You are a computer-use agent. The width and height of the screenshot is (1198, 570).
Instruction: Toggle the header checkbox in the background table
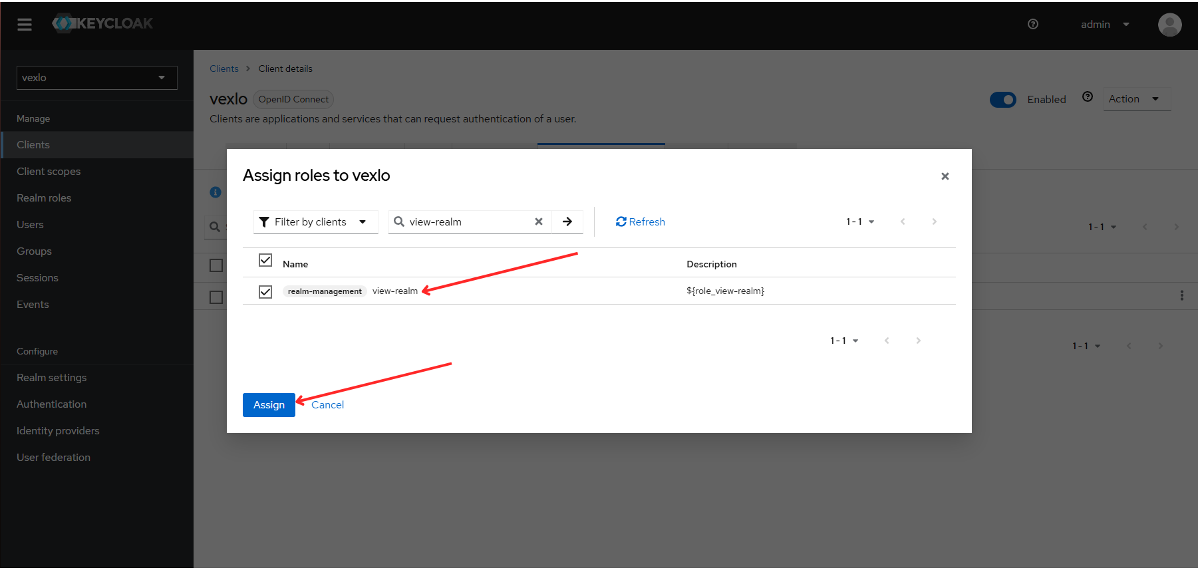click(x=216, y=265)
